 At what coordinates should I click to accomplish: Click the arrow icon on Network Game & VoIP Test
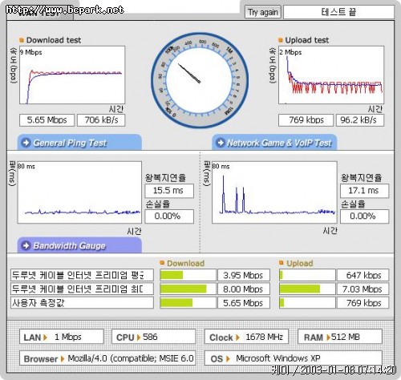click(221, 143)
